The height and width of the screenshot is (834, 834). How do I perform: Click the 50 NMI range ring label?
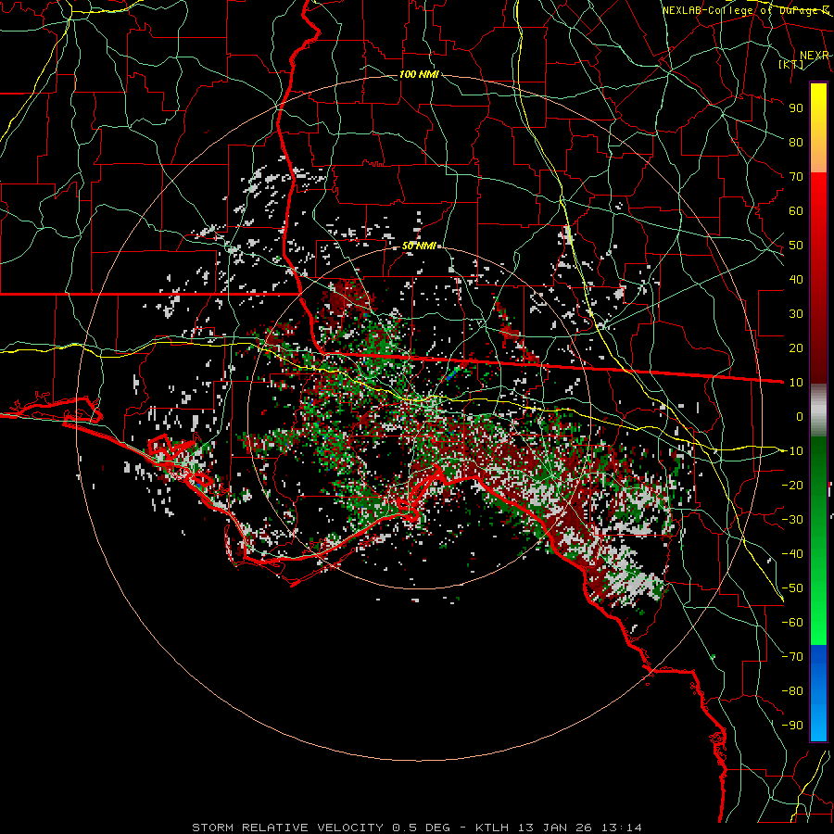[419, 246]
